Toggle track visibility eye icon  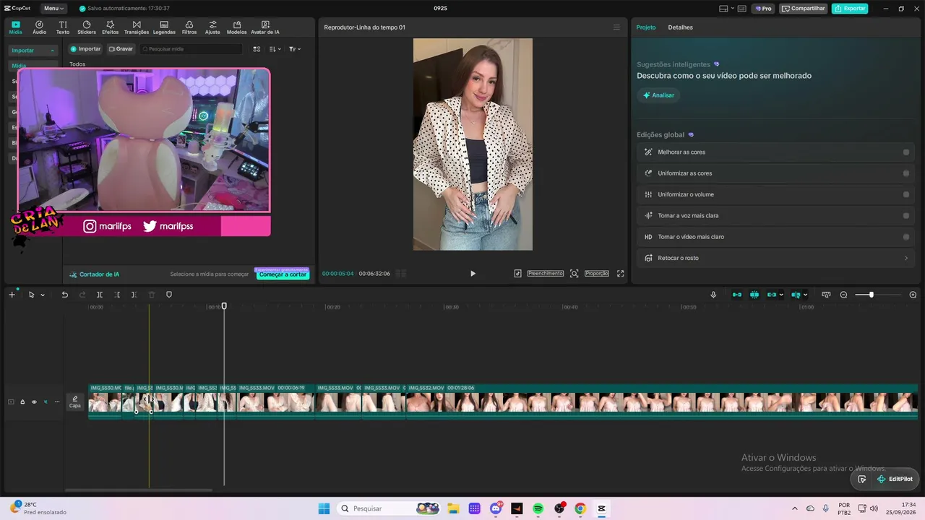tap(33, 402)
